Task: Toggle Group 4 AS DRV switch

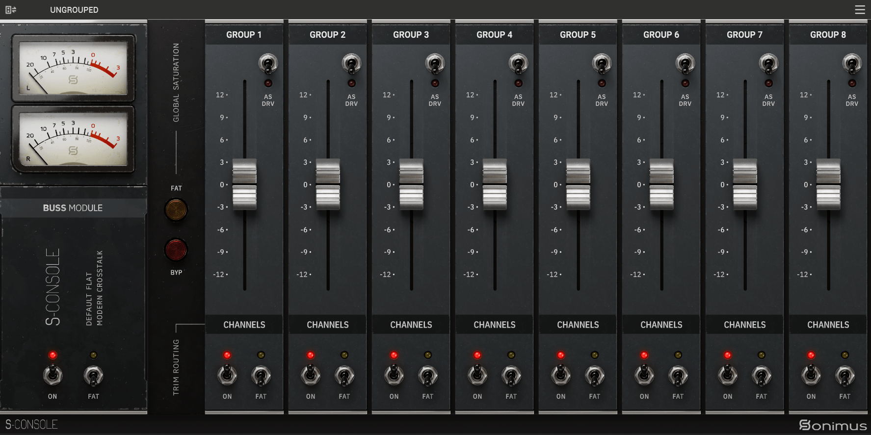Action: click(x=518, y=64)
